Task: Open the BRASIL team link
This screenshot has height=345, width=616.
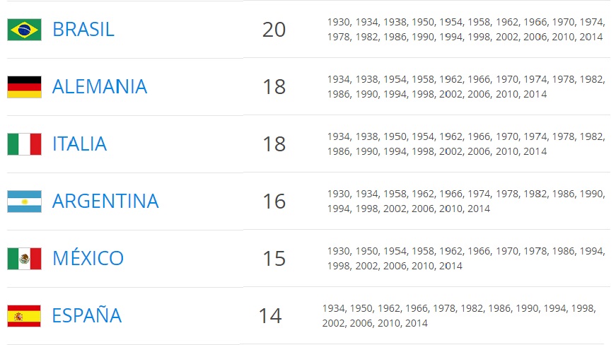Action: click(x=83, y=30)
